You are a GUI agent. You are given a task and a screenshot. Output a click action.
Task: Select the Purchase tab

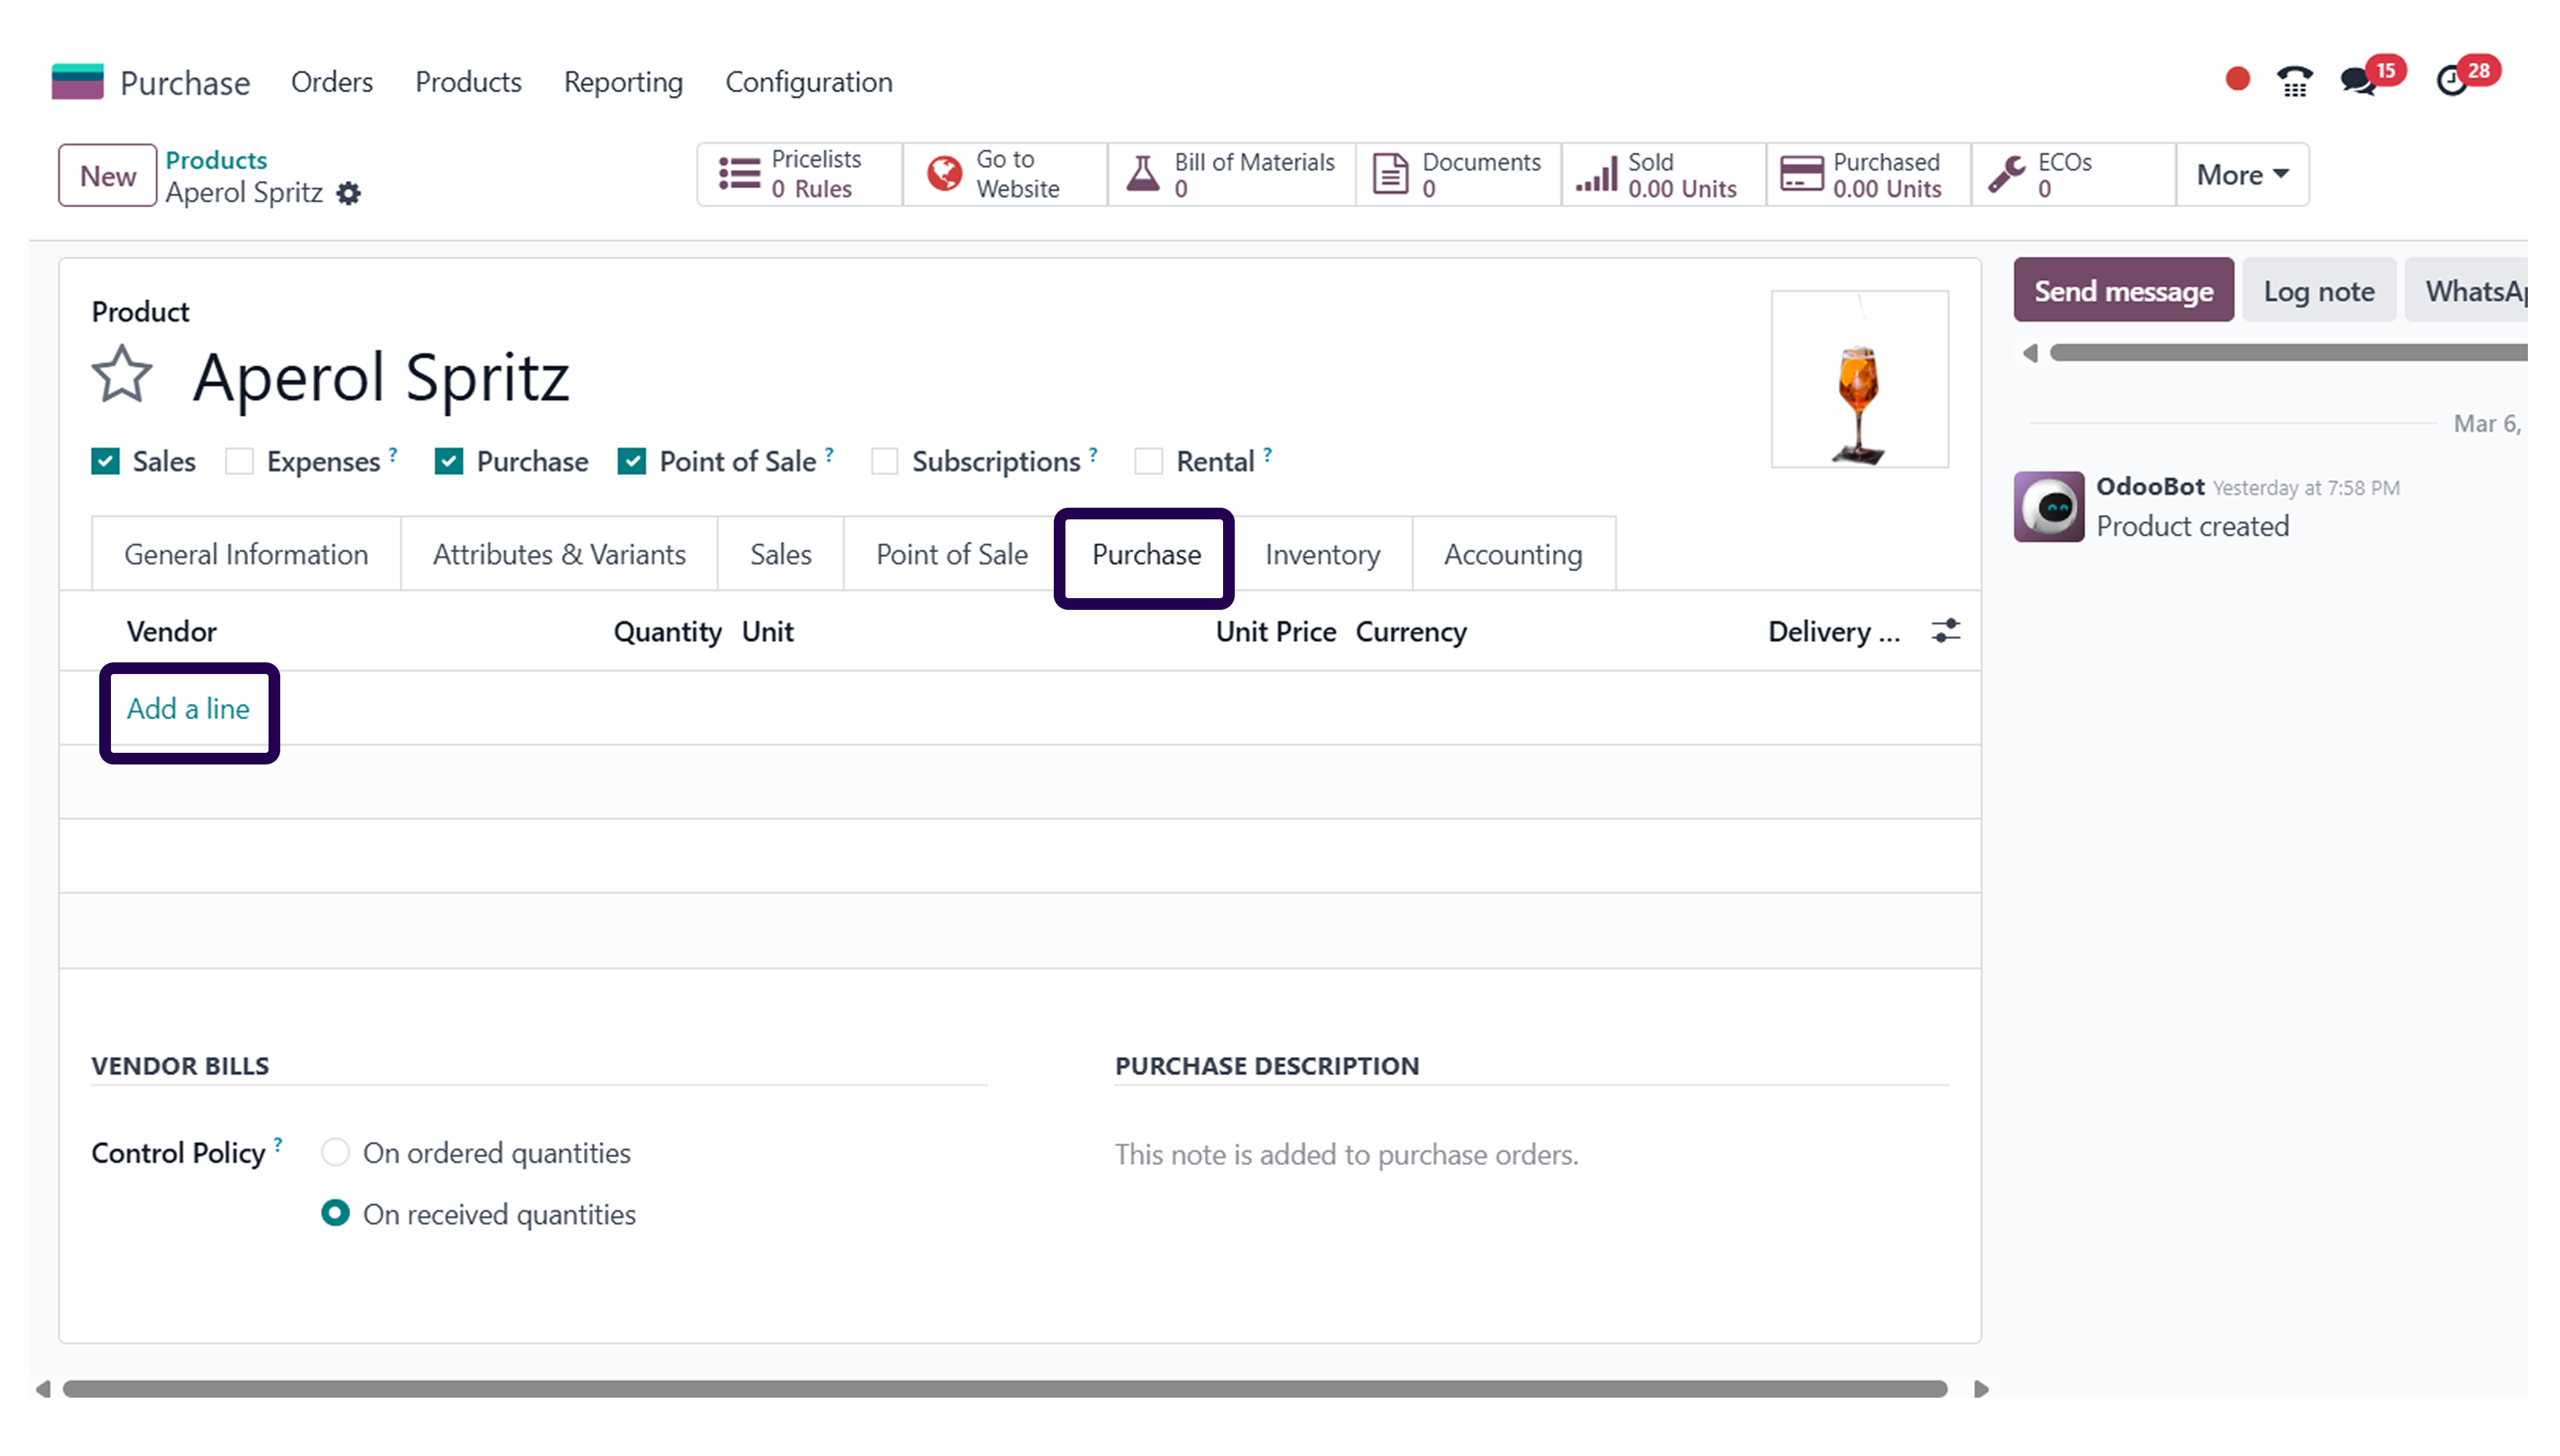click(x=1146, y=554)
